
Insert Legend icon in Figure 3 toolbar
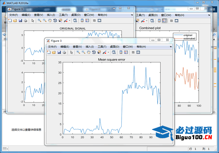pos(126,52)
